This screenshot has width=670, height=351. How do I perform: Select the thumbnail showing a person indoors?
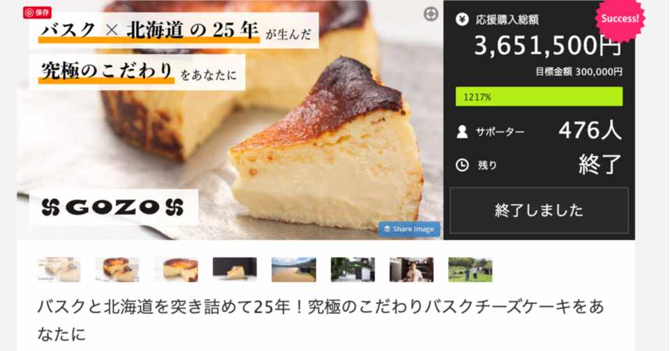[412, 269]
